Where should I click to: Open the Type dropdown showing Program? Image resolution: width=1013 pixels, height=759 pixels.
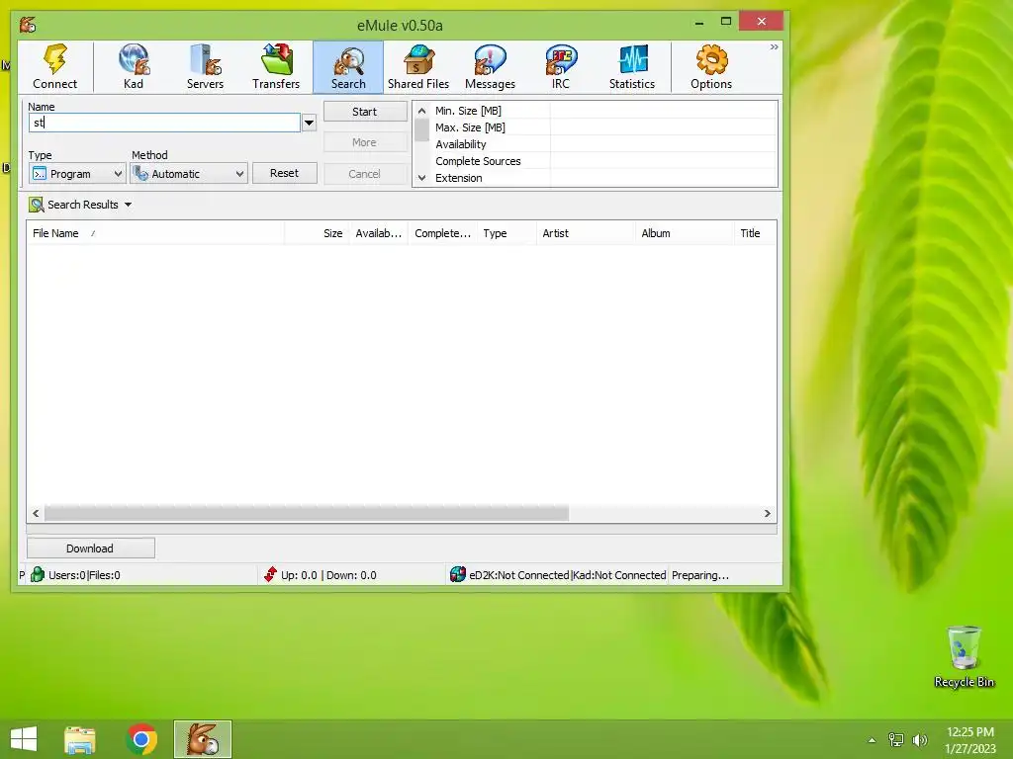[x=77, y=174]
